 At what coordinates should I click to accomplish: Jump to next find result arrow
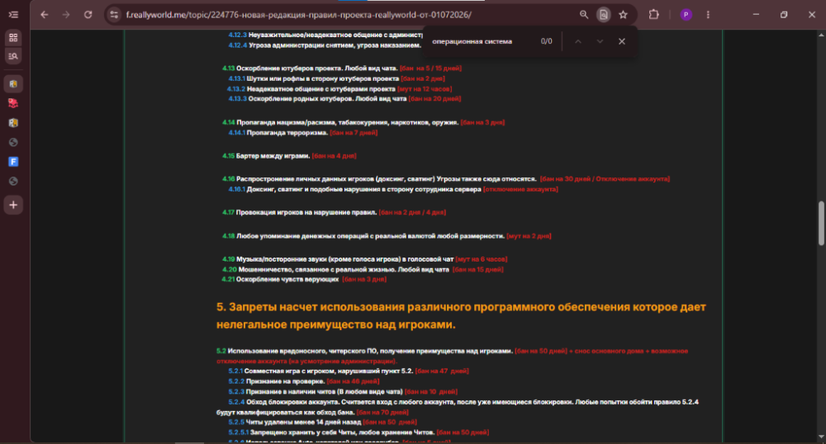[x=600, y=41]
